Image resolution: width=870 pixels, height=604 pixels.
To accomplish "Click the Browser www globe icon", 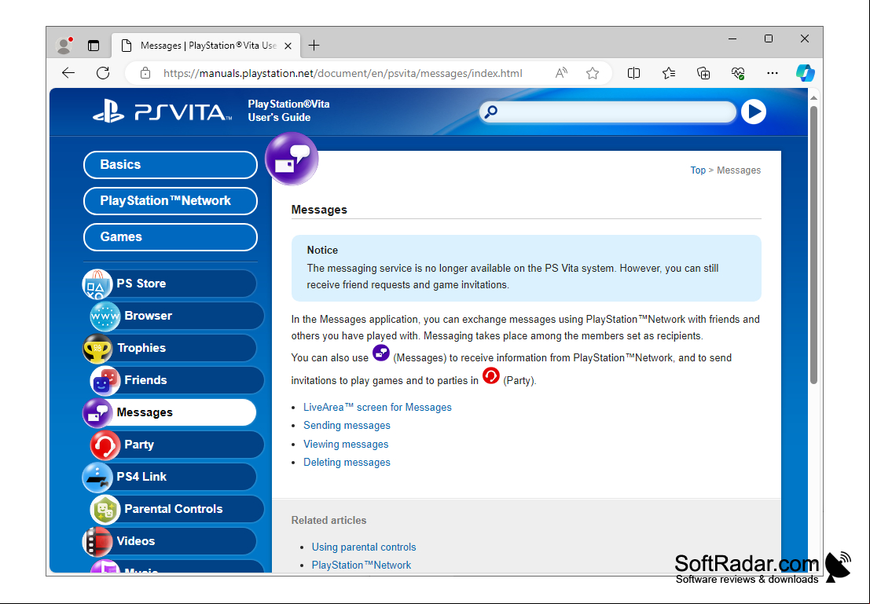I will tap(105, 317).
